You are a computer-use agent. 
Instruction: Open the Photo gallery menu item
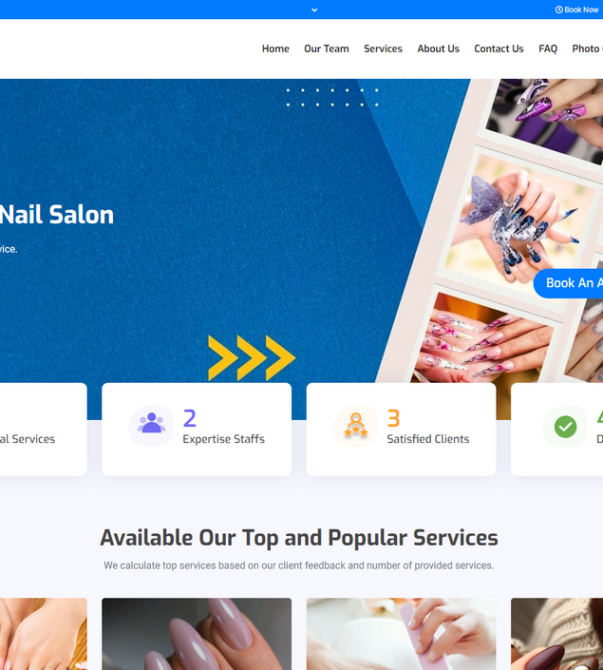point(587,48)
